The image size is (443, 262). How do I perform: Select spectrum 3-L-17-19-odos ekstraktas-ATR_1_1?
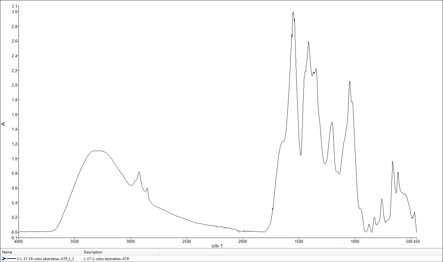click(45, 259)
